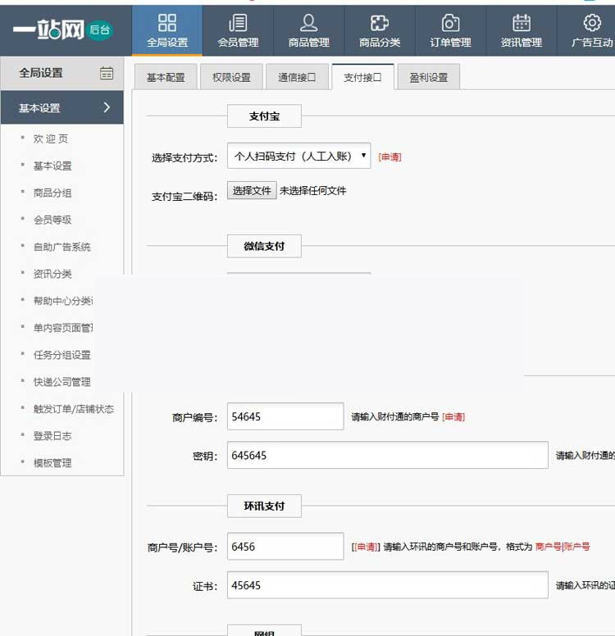615x636 pixels.
Task: Click the 一站网 后台 logo
Action: (x=62, y=30)
